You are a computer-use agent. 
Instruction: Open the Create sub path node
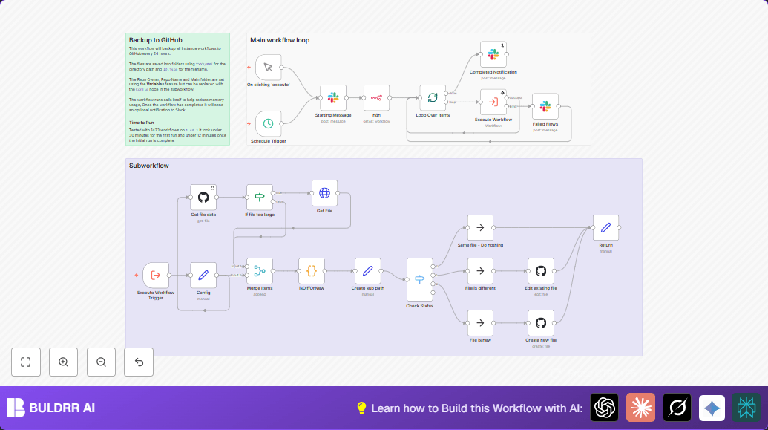tap(368, 270)
